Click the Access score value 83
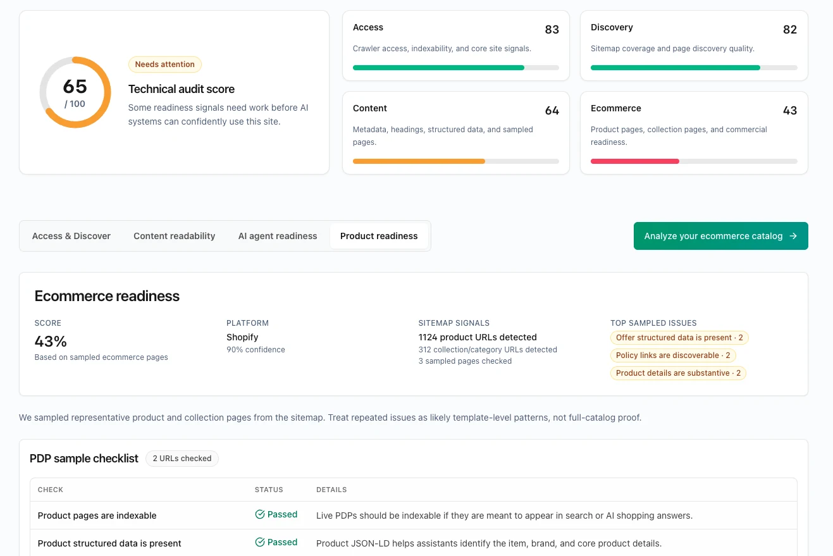Image resolution: width=833 pixels, height=556 pixels. point(552,30)
